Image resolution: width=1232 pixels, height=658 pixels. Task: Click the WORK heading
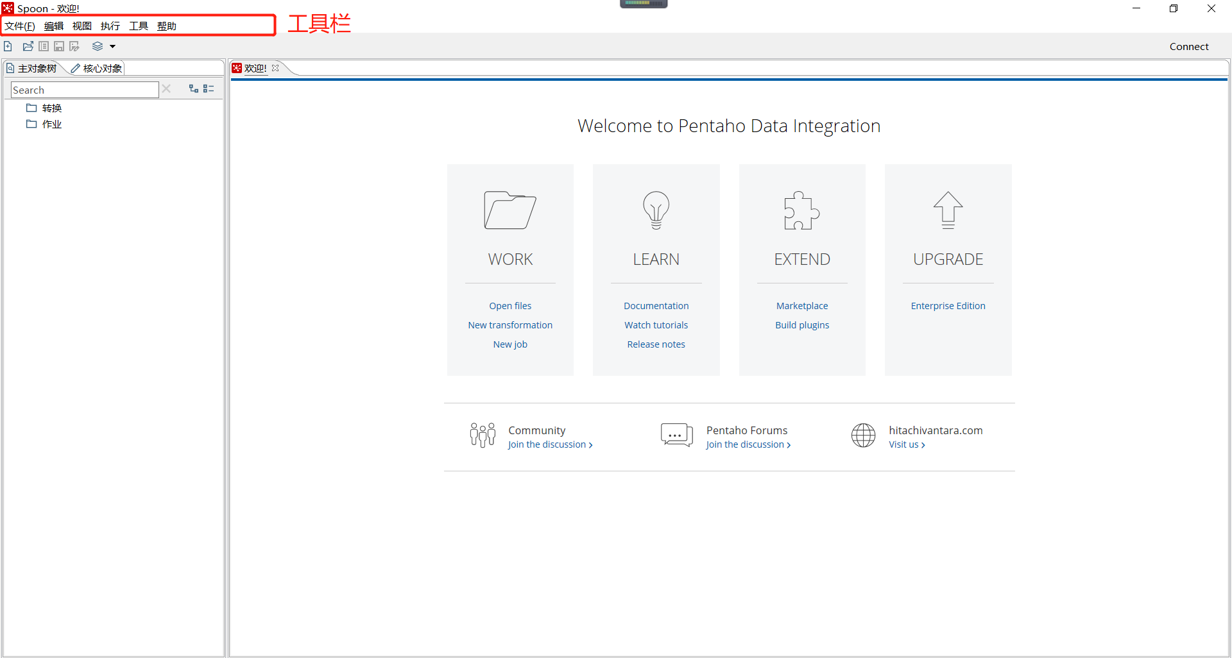(x=510, y=259)
